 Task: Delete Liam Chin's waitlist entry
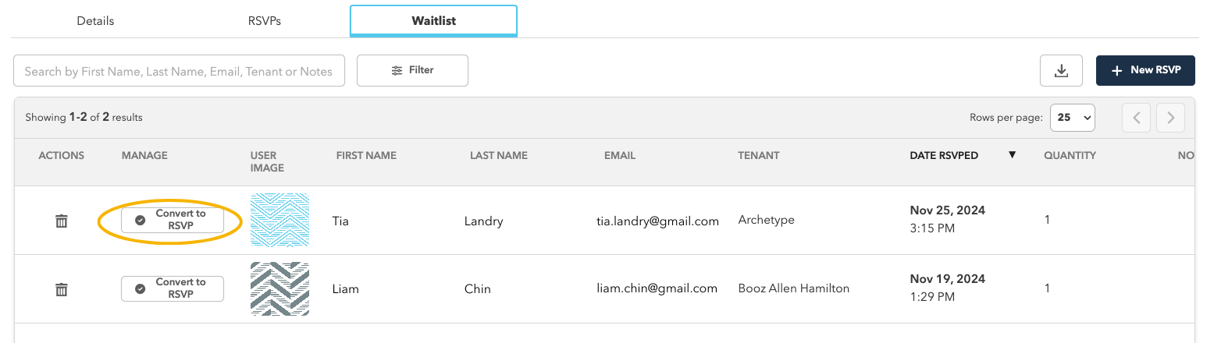[x=62, y=289]
